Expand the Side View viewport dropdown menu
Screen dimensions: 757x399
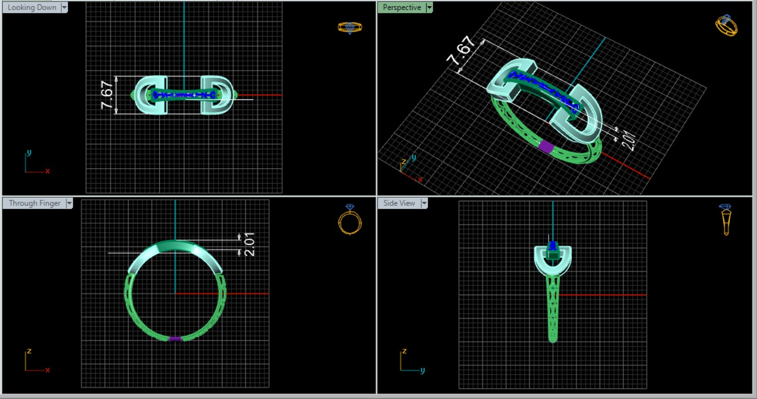pyautogui.click(x=424, y=203)
